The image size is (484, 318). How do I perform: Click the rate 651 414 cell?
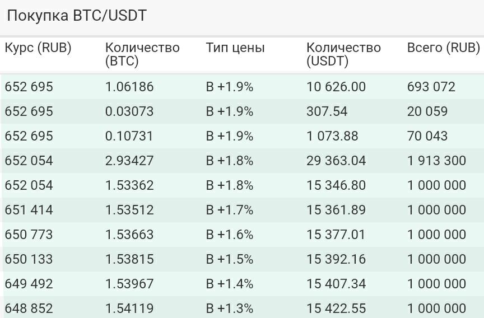click(x=29, y=210)
